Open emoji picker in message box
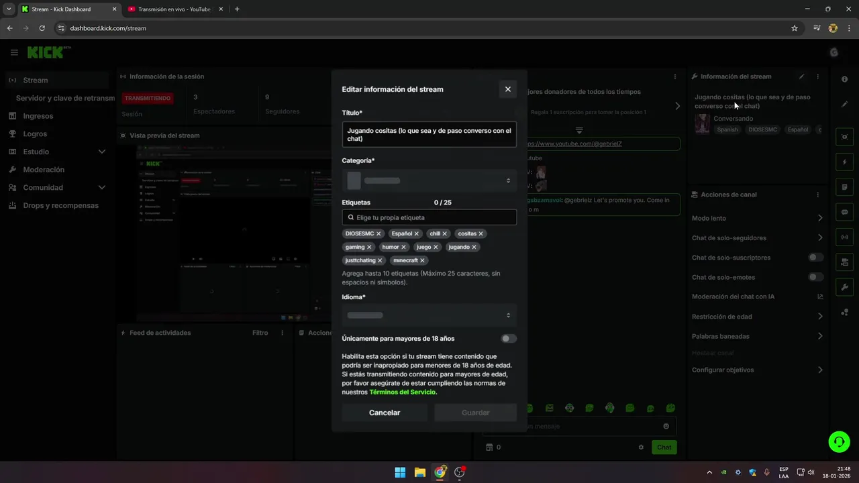The height and width of the screenshot is (483, 859). coord(666,426)
